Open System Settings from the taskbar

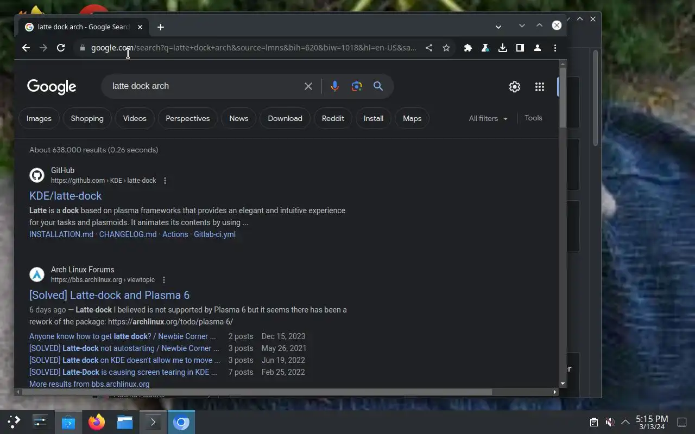coord(40,422)
